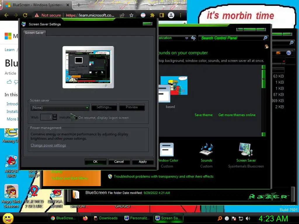Click refresh icon next to Control Panel address
The image size is (299, 224).
193,38
